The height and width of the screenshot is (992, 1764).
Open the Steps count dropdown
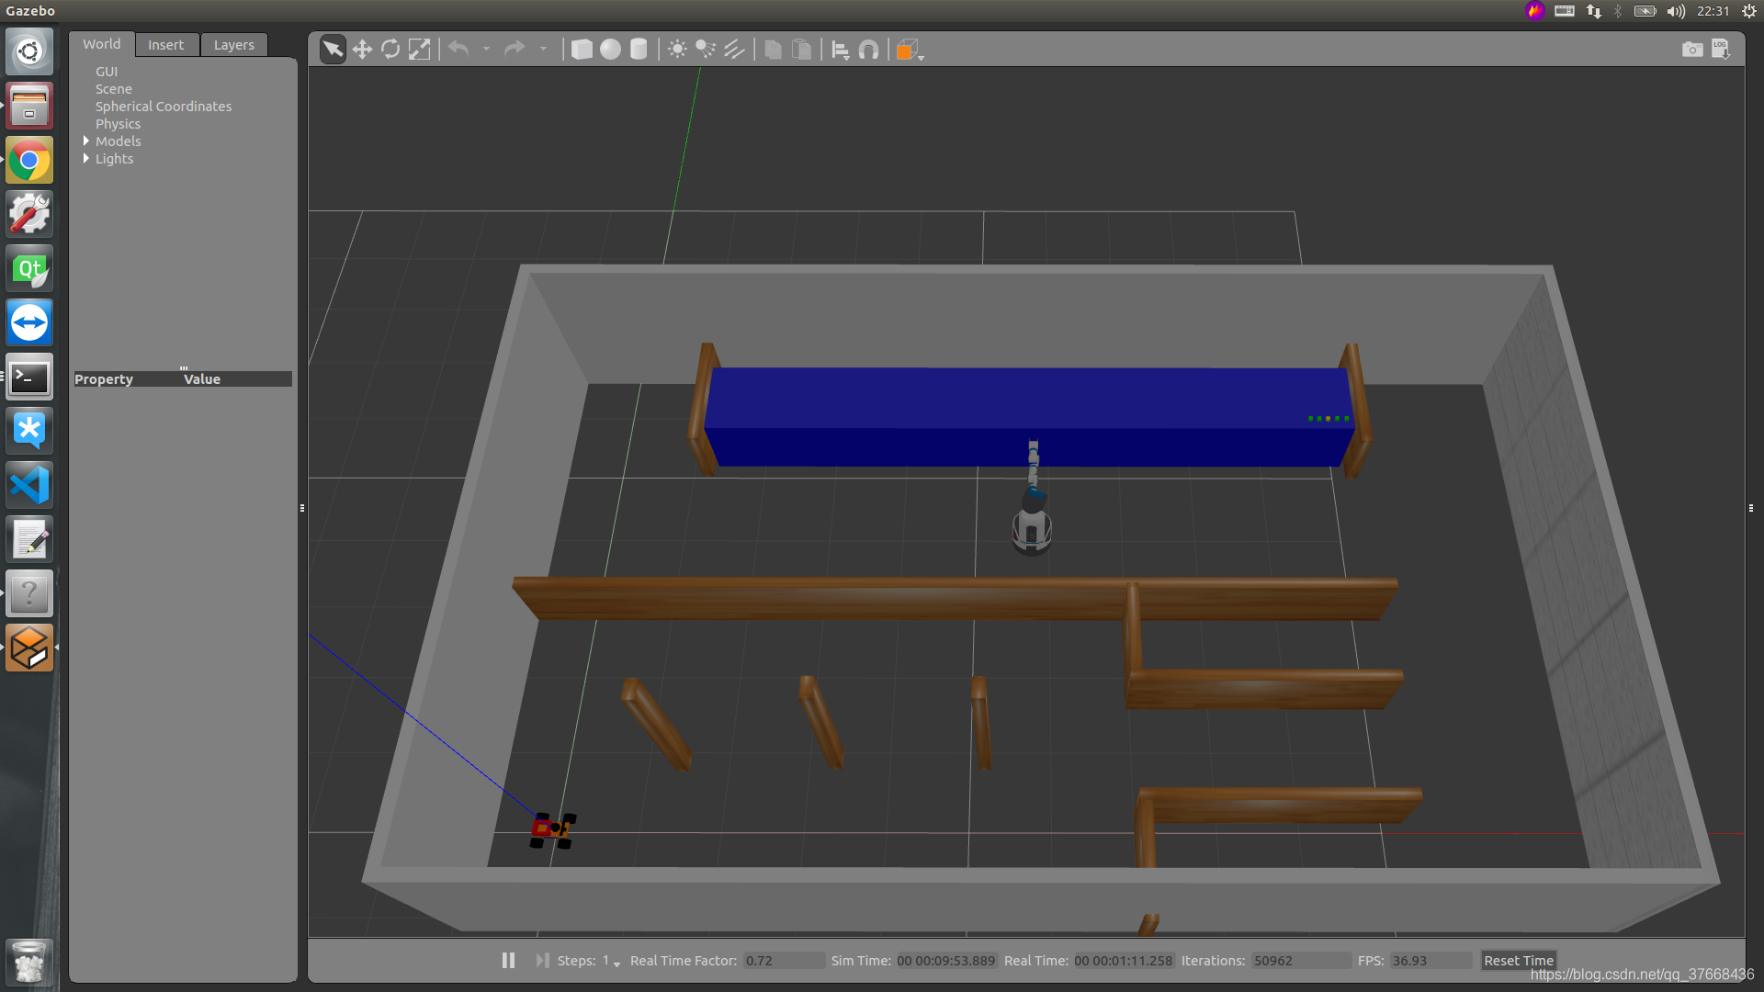click(616, 962)
